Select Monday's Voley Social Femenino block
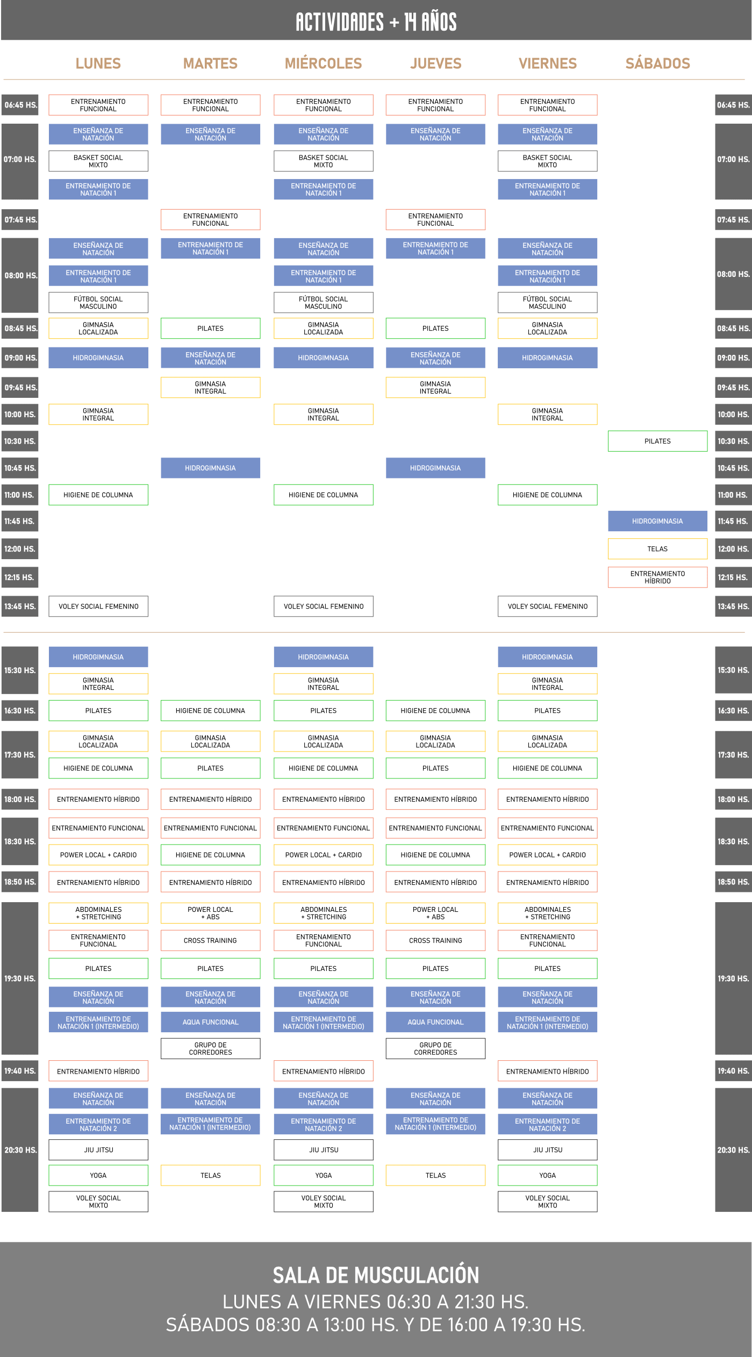Viewport: 752px width, 1357px height. 98,606
